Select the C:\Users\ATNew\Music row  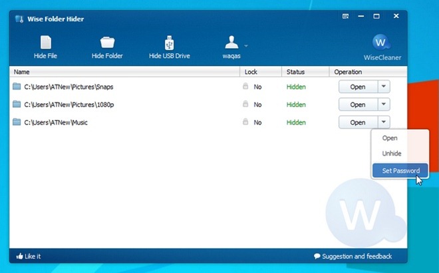point(56,123)
